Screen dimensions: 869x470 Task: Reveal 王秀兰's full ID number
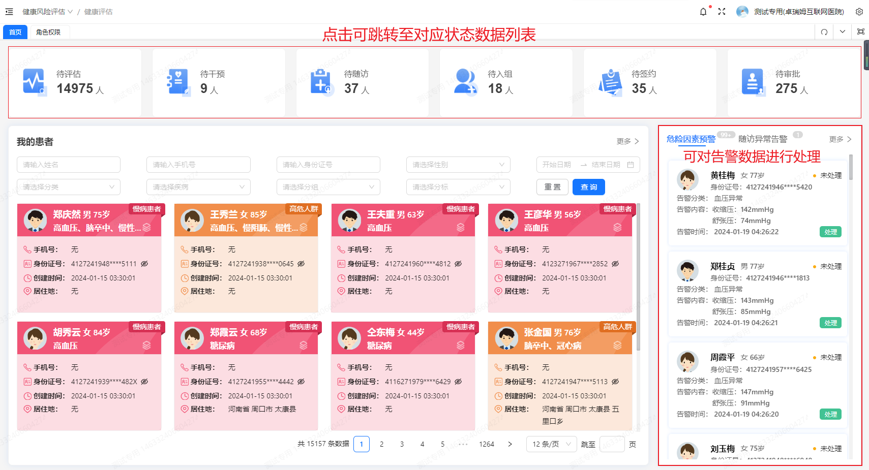(x=301, y=264)
